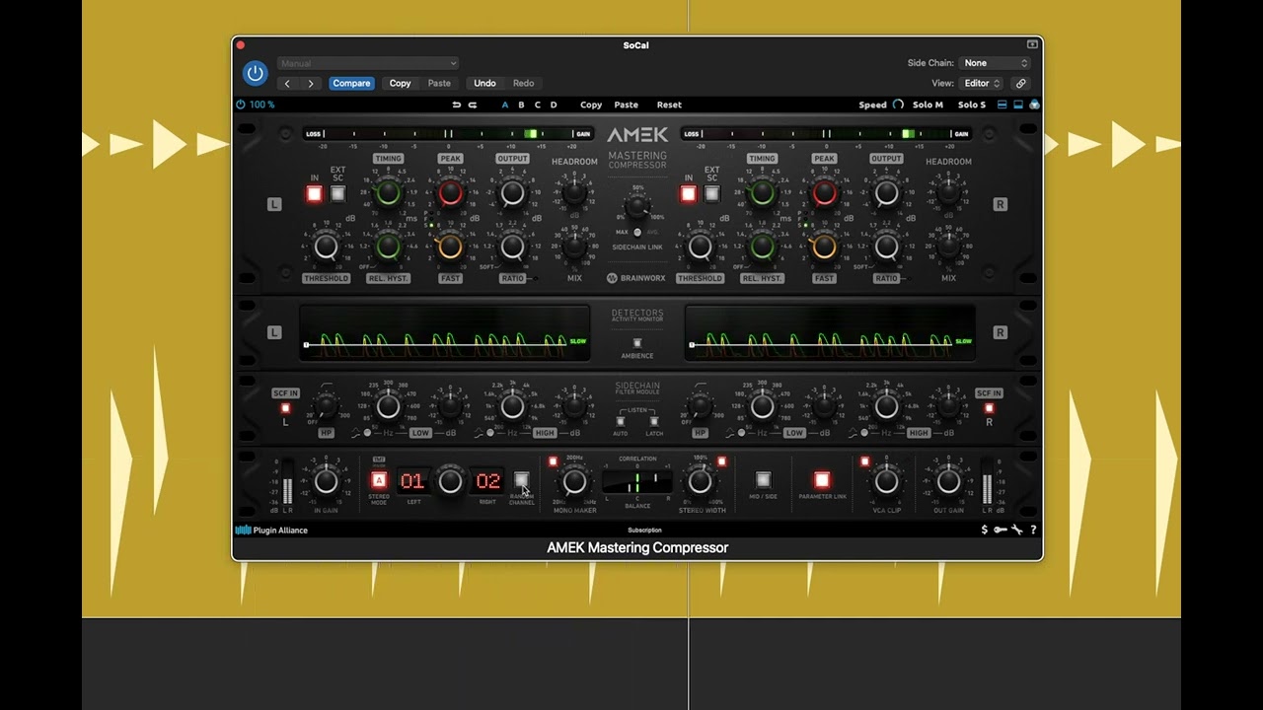Open the key license icon
Image resolution: width=1263 pixels, height=710 pixels.
coord(1000,531)
